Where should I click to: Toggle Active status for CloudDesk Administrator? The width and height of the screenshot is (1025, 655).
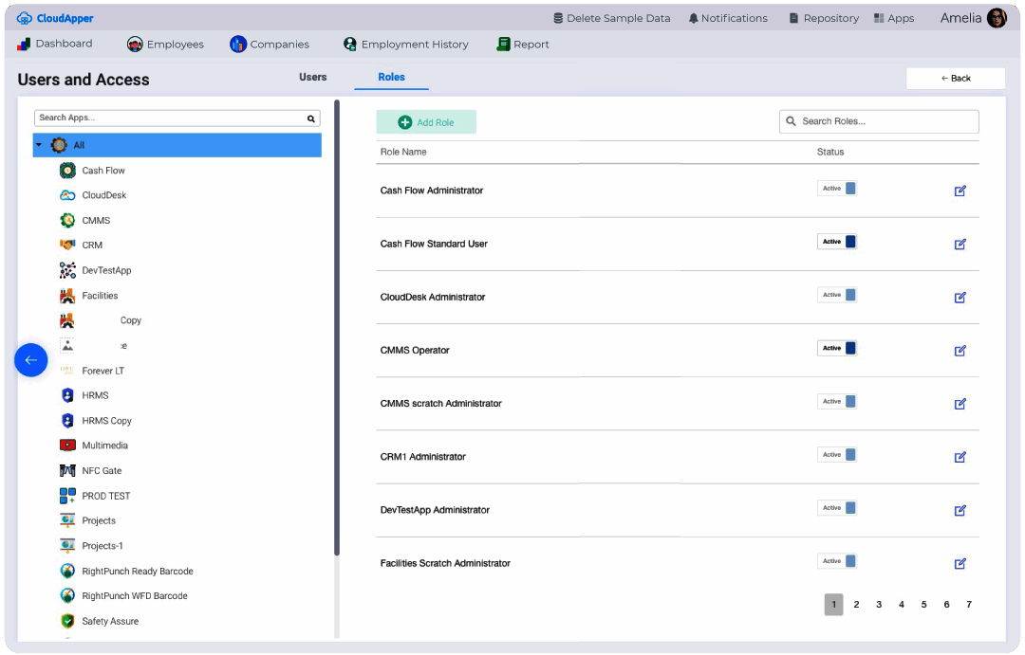coord(837,295)
